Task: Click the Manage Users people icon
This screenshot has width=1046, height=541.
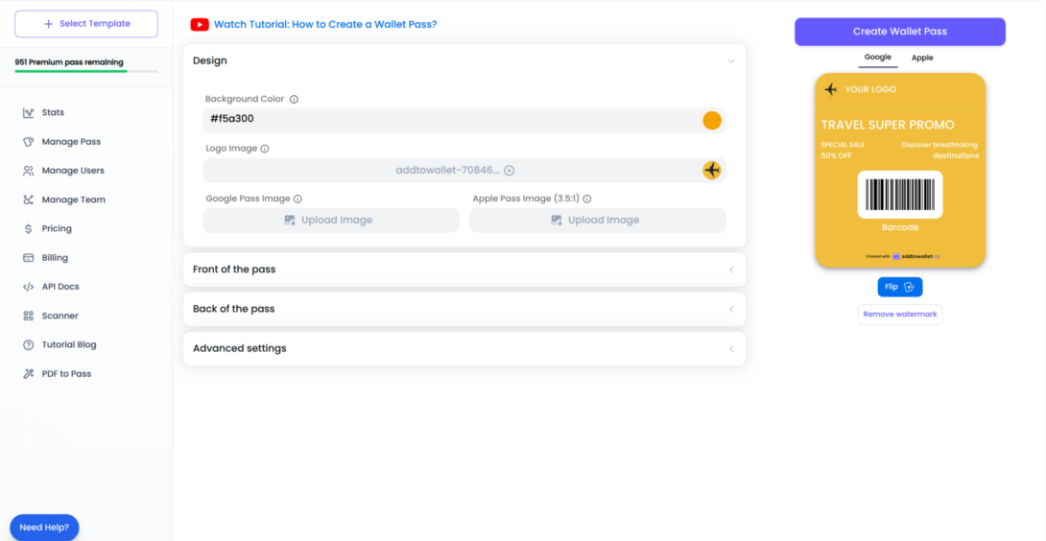Action: pos(28,171)
